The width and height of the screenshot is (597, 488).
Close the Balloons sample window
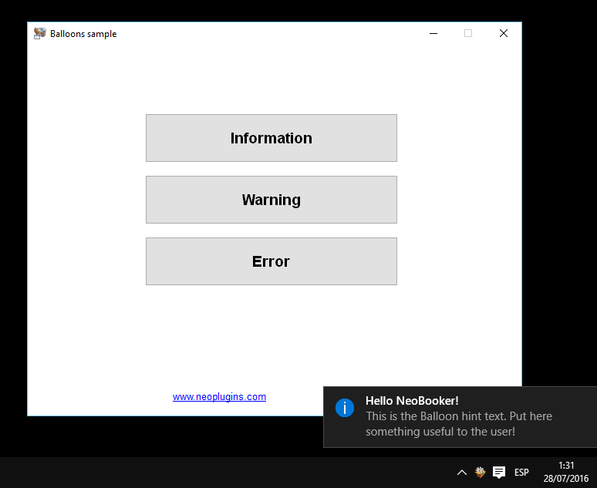504,33
